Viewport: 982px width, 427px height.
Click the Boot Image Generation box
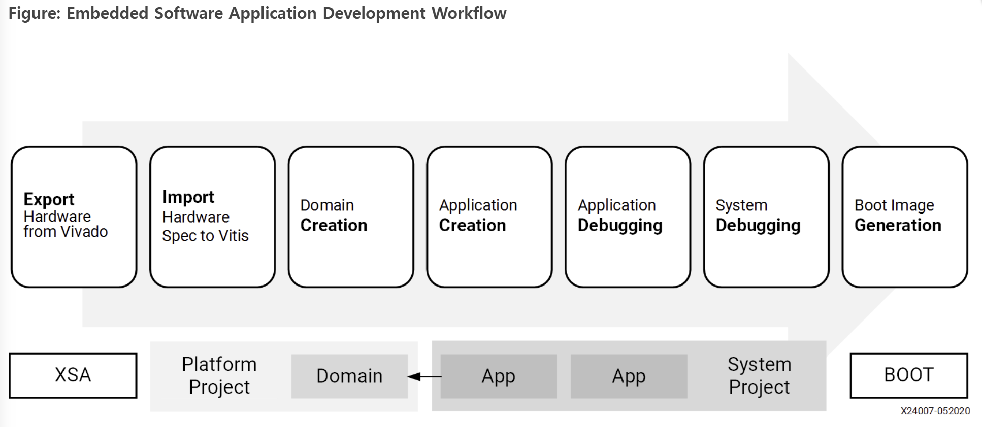point(905,217)
